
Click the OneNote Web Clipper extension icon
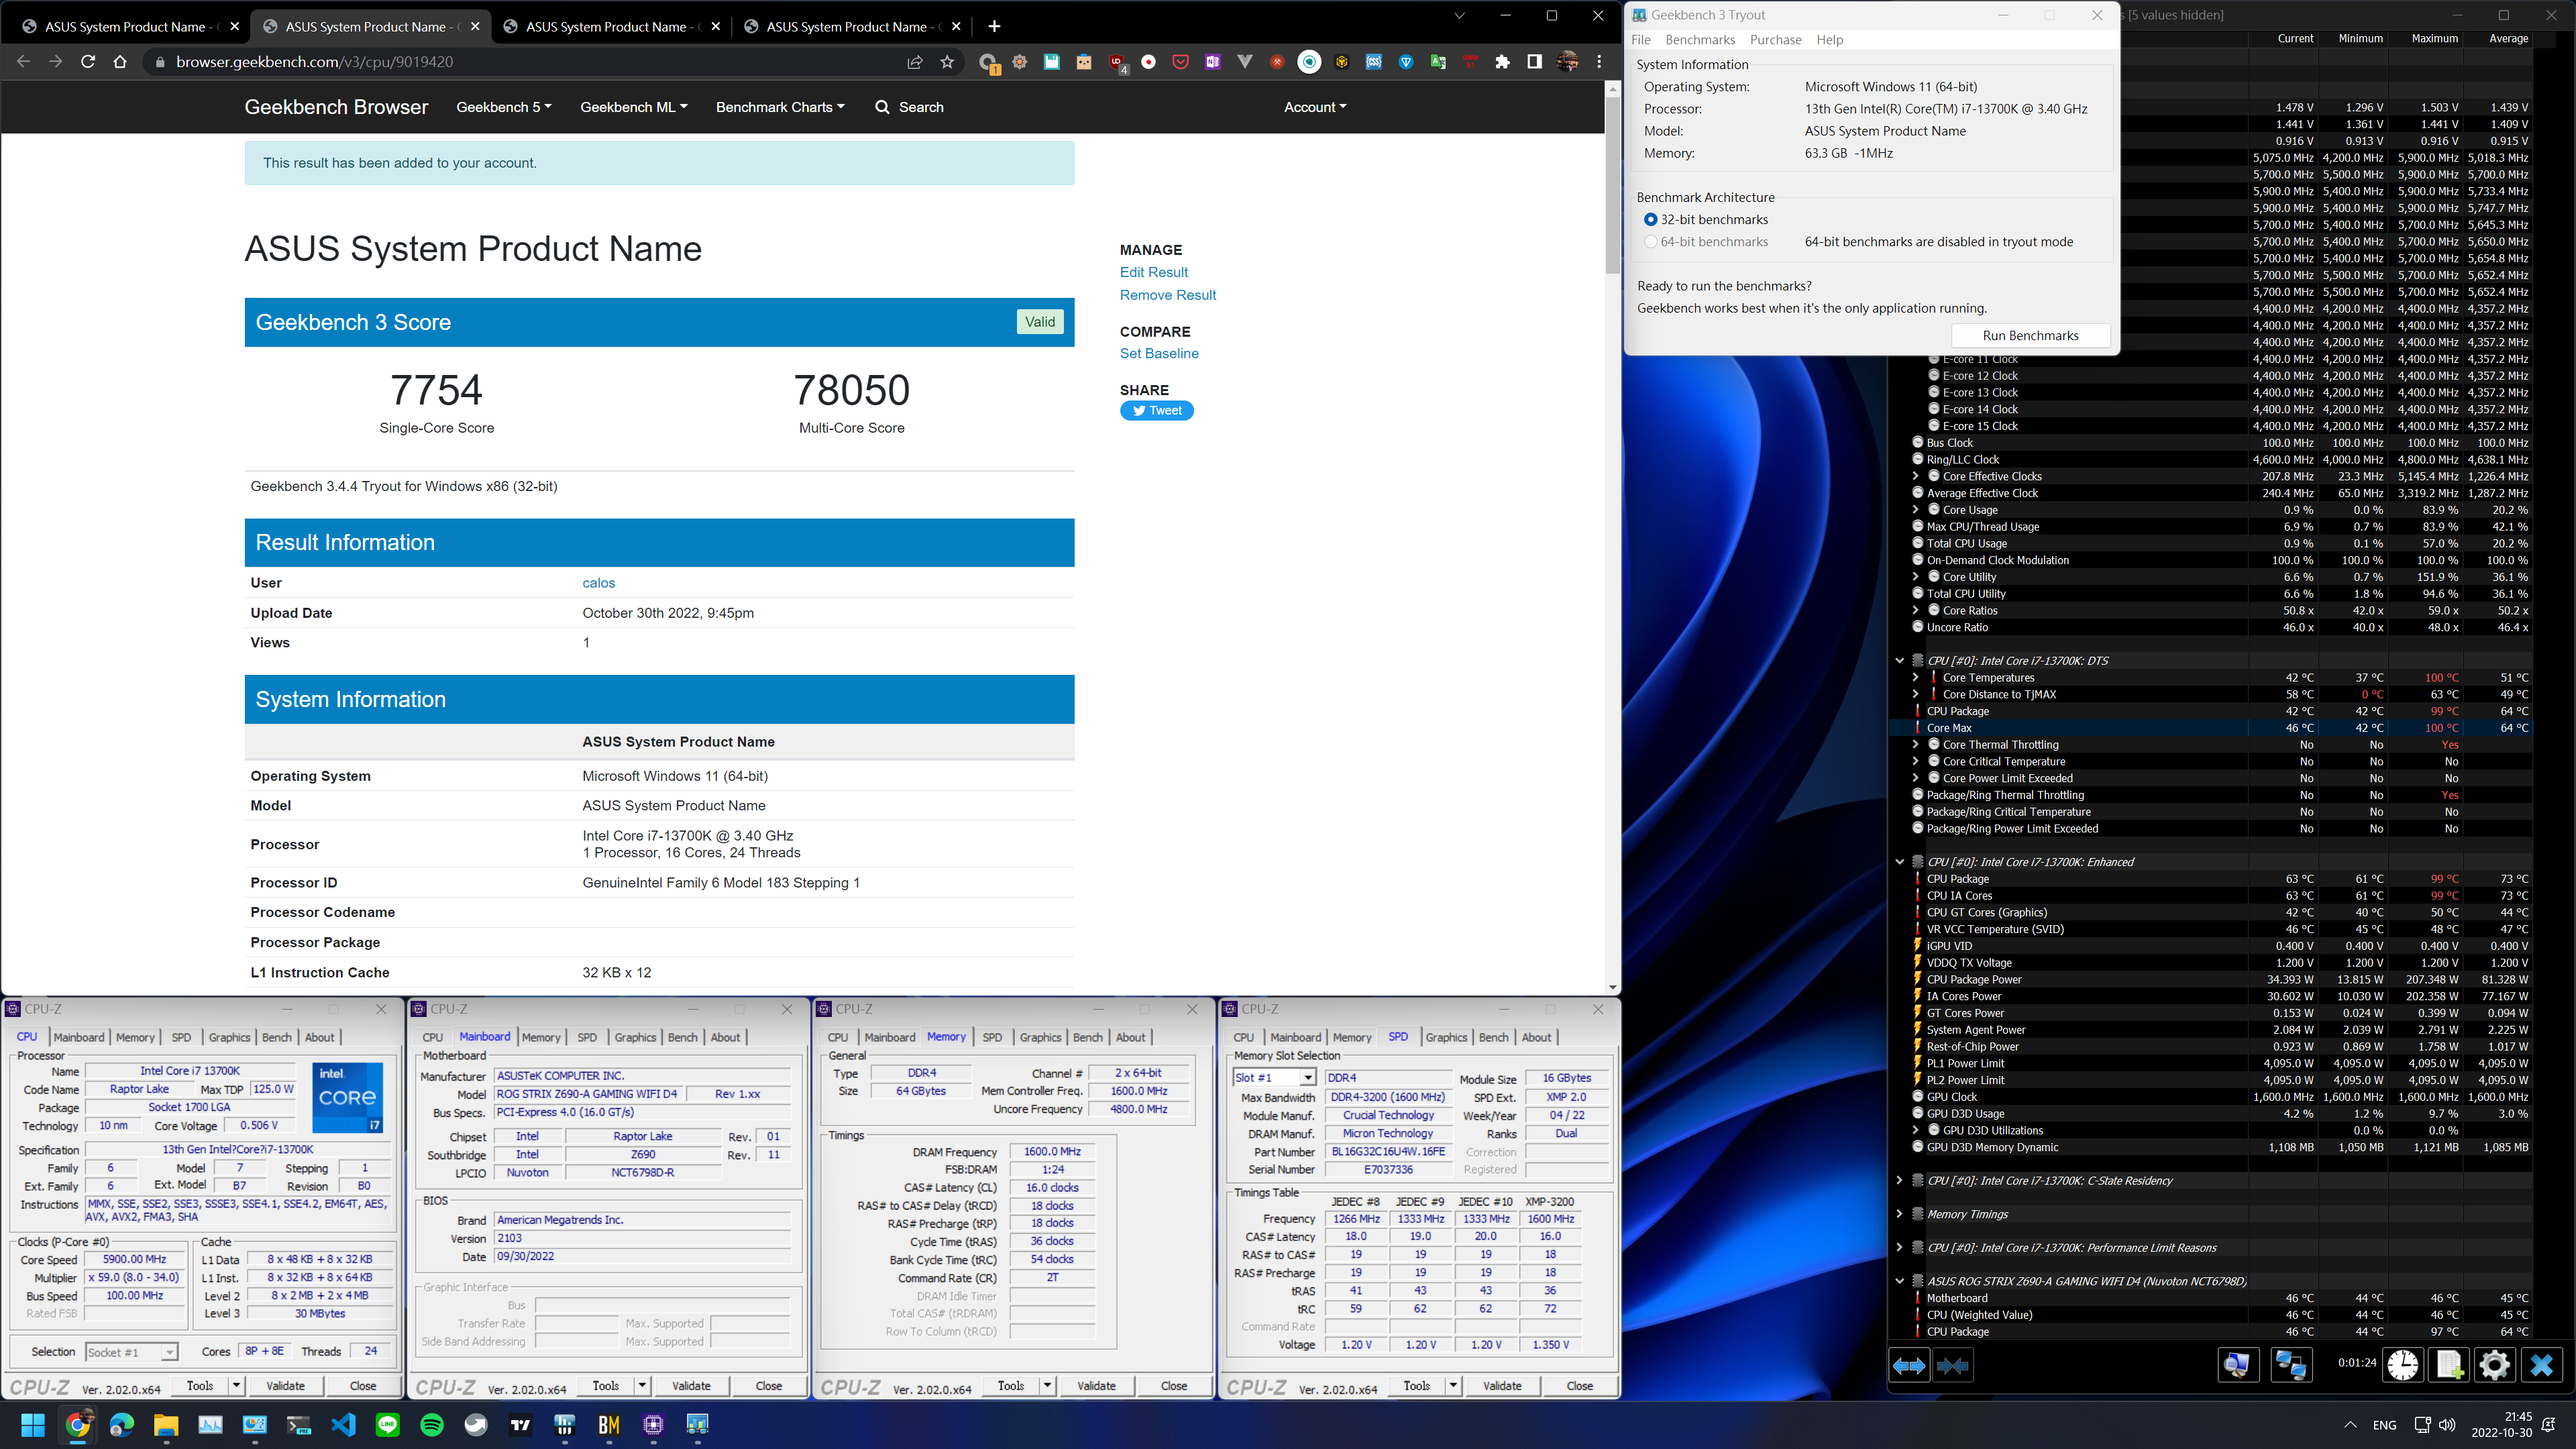1213,62
